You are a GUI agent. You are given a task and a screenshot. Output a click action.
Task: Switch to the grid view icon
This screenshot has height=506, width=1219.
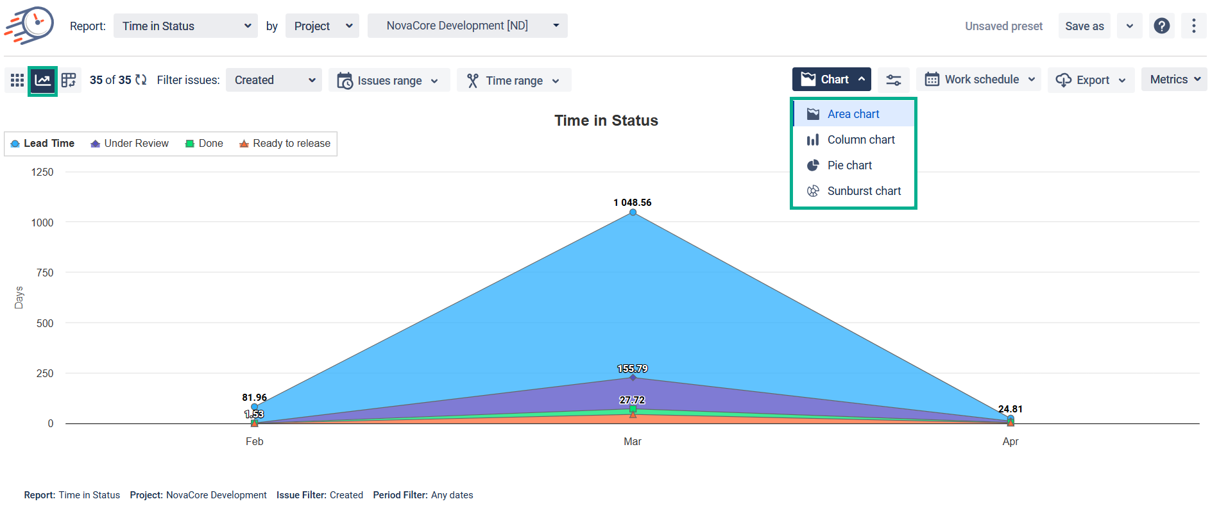[x=17, y=80]
